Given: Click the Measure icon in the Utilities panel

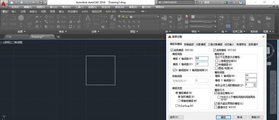Looking at the screenshot, I should (x=236, y=18).
